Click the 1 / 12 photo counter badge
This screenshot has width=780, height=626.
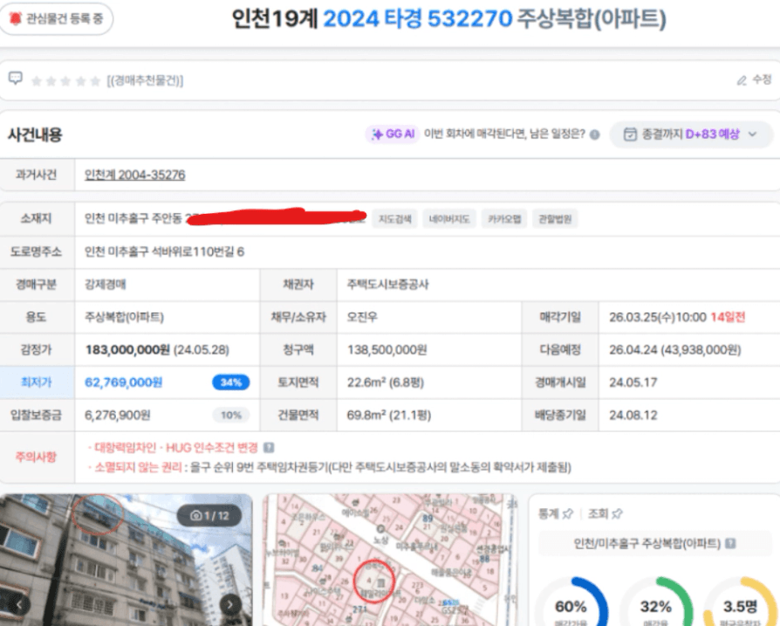pos(209,516)
